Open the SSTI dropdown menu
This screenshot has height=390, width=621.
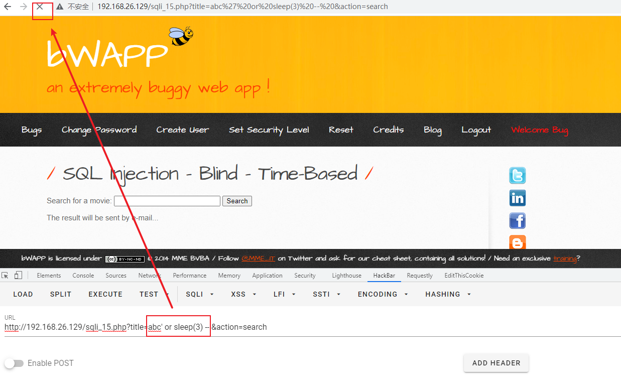pyautogui.click(x=326, y=294)
